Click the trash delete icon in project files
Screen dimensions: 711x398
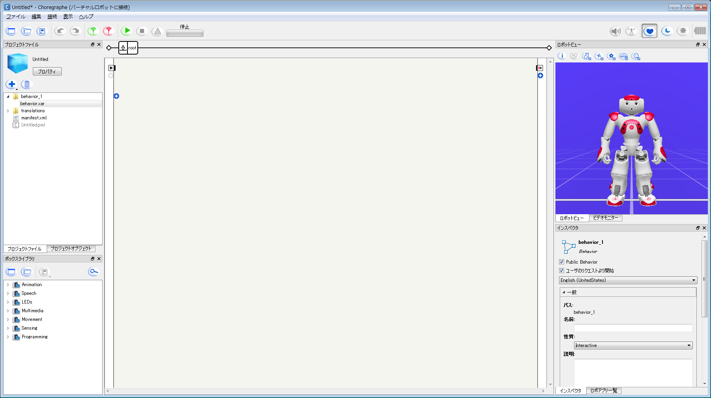[27, 84]
